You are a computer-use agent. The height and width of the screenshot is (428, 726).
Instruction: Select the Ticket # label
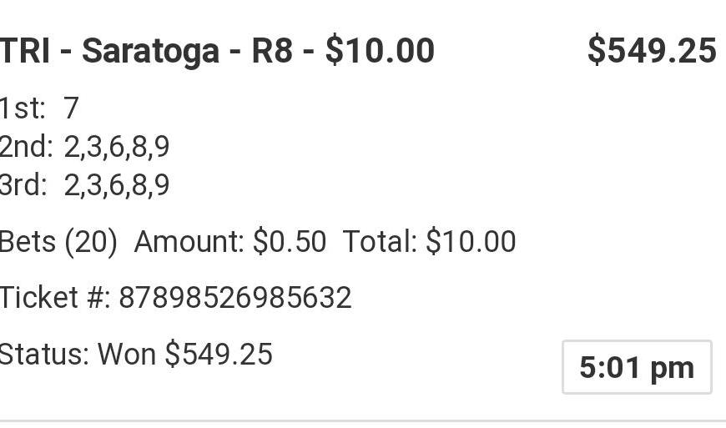coord(54,298)
